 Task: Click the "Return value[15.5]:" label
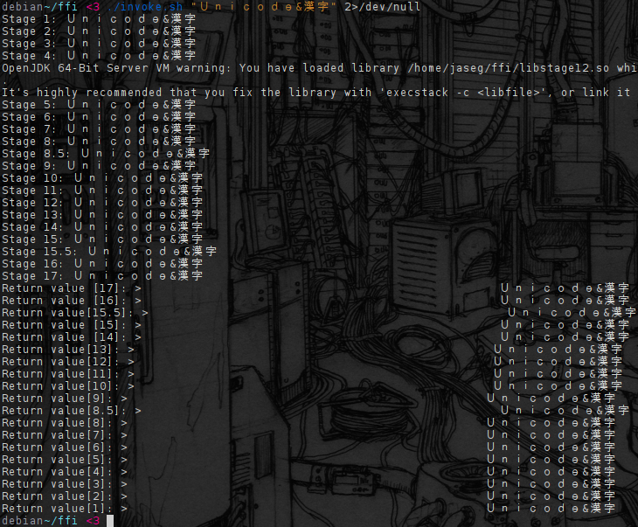point(67,313)
